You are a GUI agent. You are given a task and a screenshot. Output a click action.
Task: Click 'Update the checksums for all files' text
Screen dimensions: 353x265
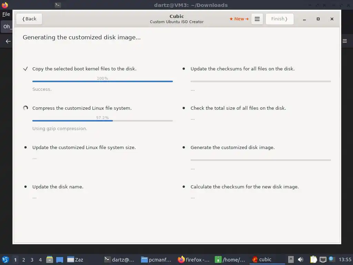[x=242, y=69]
